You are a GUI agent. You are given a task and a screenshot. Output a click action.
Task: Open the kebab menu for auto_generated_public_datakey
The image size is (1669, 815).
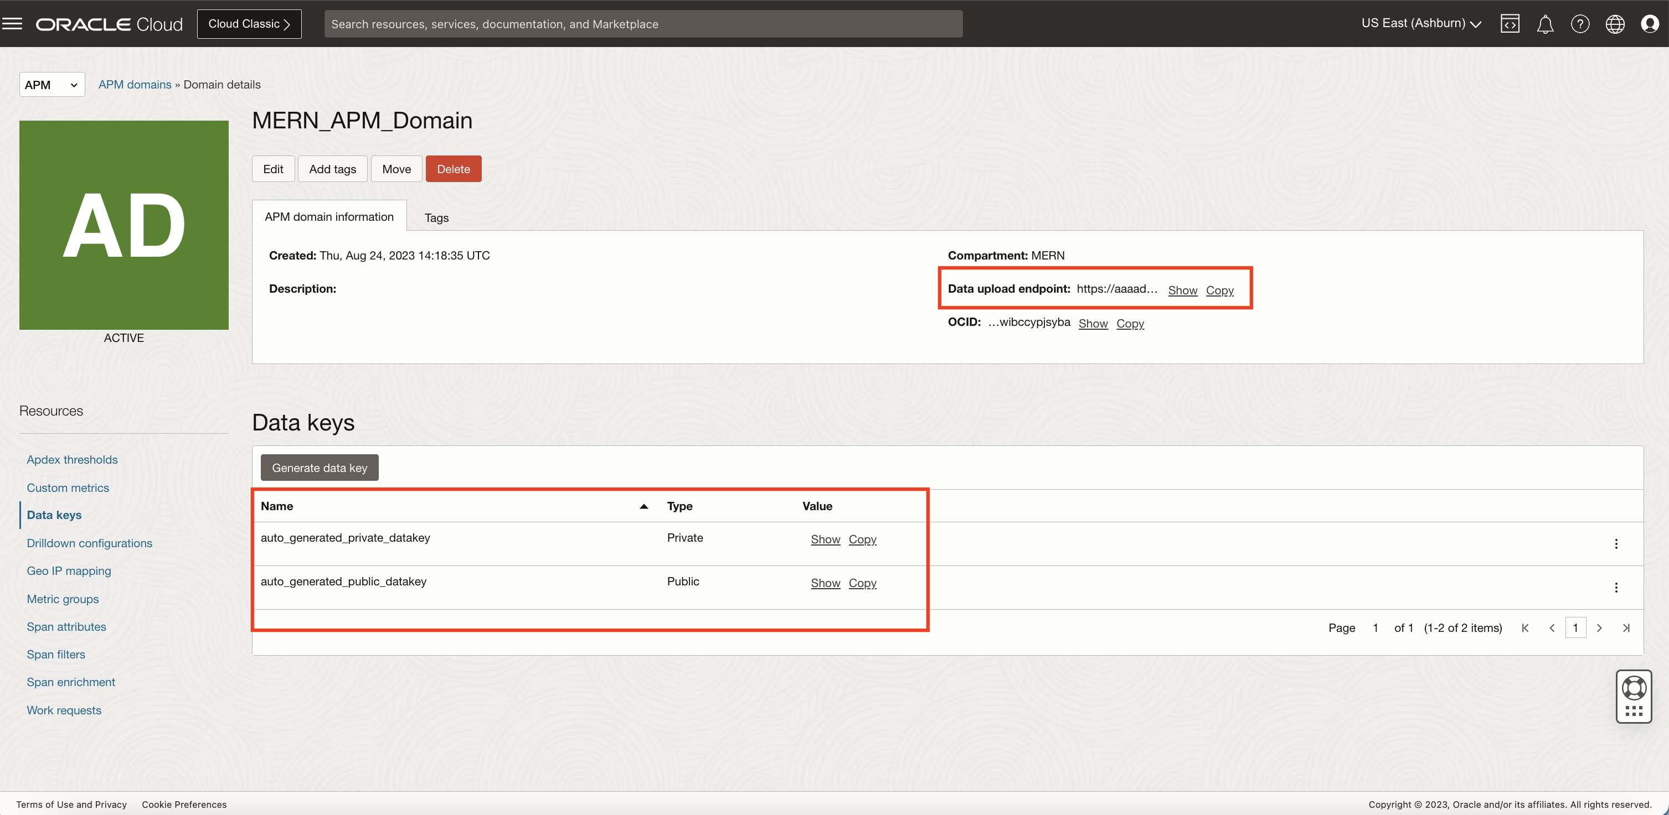[1616, 587]
